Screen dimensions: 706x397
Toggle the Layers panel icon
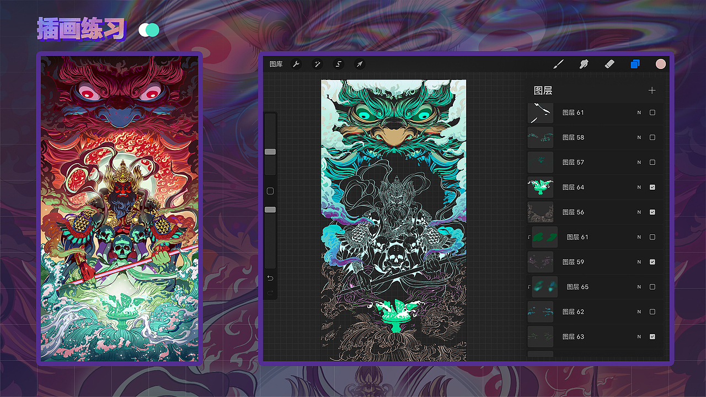[635, 65]
